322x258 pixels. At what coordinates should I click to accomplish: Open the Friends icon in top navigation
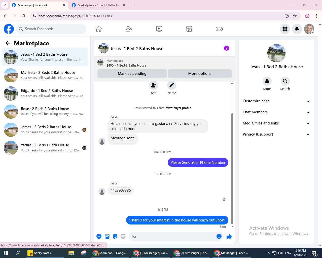[x=129, y=29]
